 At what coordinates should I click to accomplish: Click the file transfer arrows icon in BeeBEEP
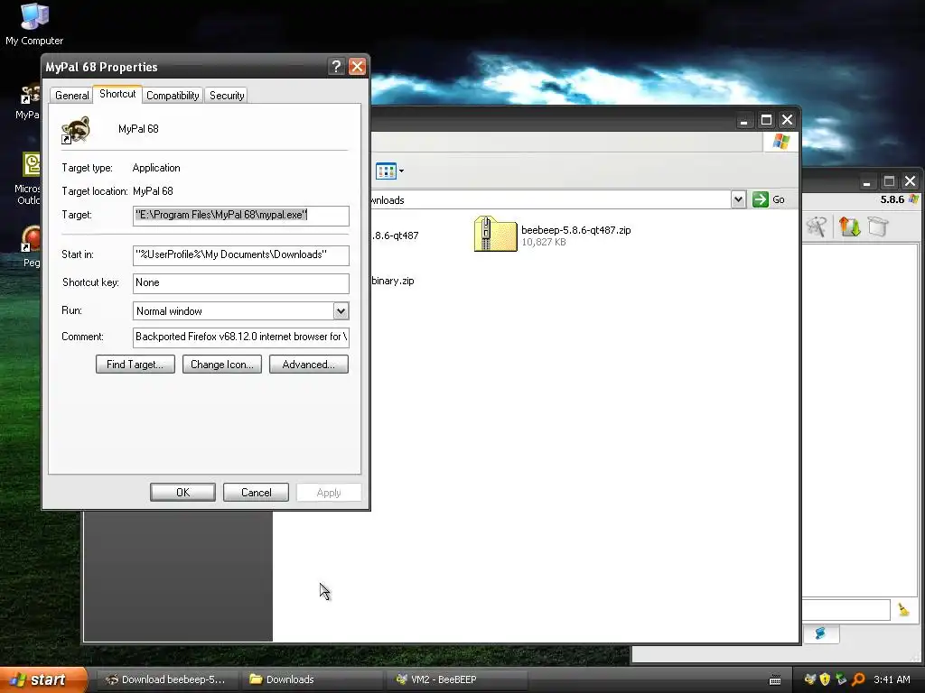pyautogui.click(x=849, y=226)
